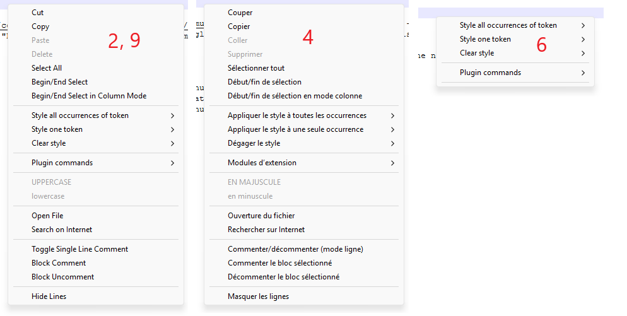Choose Search on Internet
627x316 pixels.
tap(62, 230)
